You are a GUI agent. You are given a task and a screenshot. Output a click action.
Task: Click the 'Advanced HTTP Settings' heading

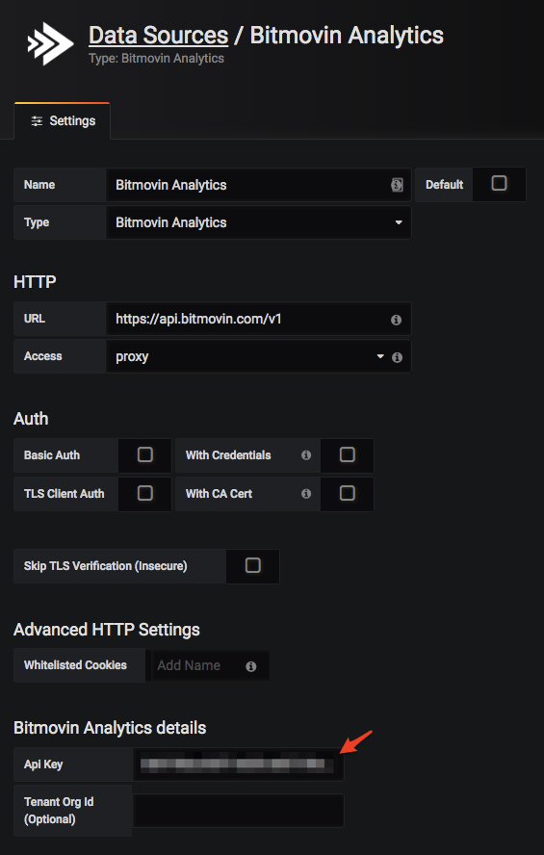point(106,630)
